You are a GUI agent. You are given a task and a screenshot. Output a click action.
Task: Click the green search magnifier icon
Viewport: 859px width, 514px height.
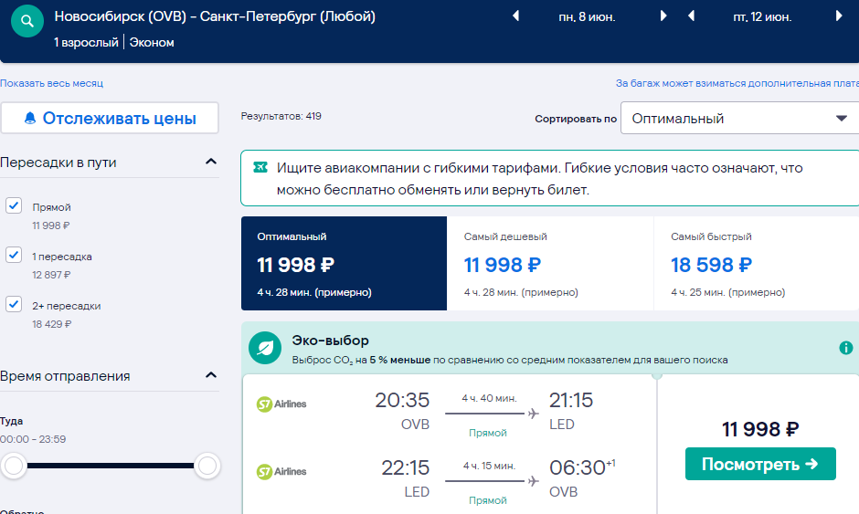click(27, 21)
